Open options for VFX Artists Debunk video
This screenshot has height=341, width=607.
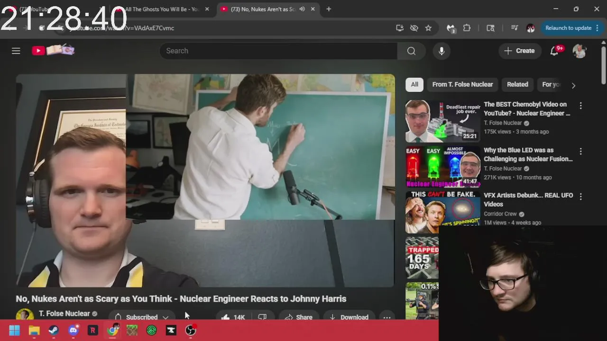pyautogui.click(x=580, y=197)
